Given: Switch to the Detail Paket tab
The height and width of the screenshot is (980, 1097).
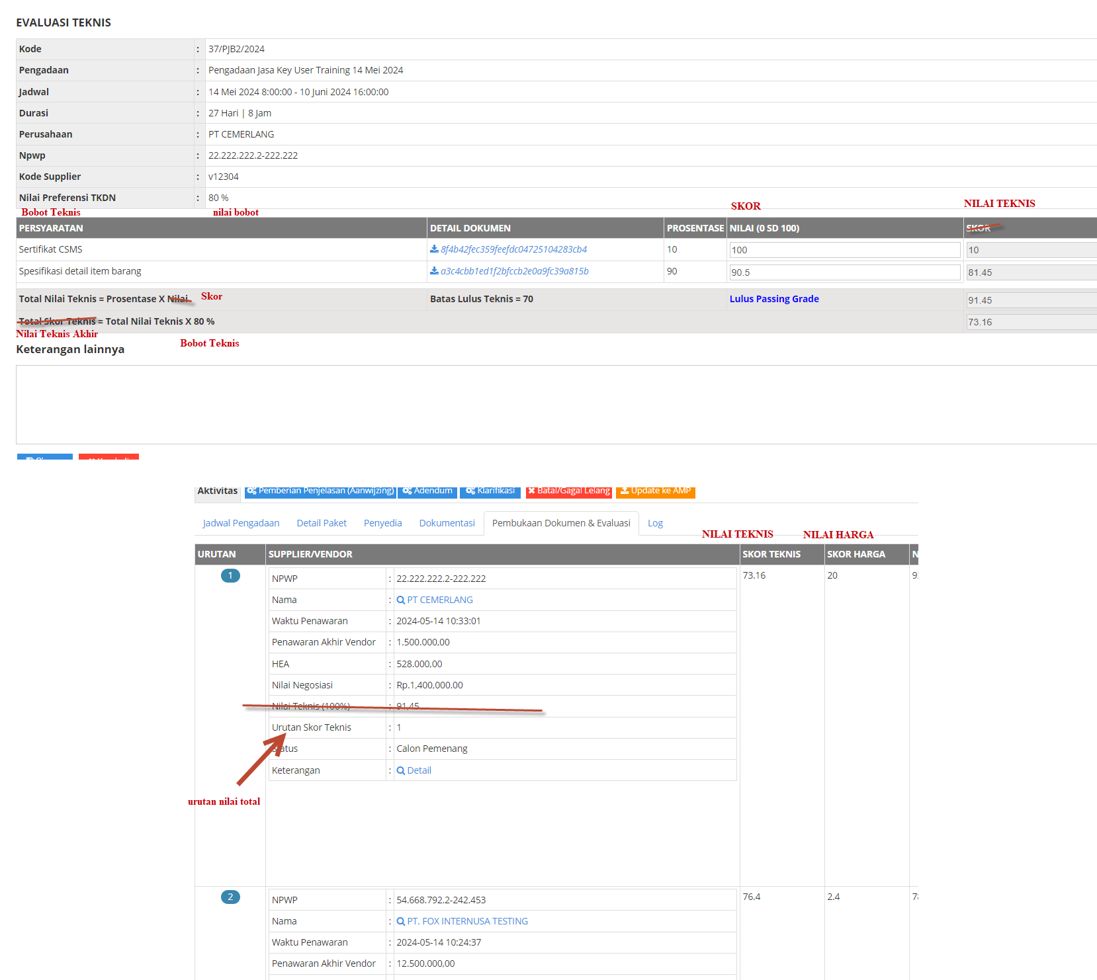Looking at the screenshot, I should 322,523.
